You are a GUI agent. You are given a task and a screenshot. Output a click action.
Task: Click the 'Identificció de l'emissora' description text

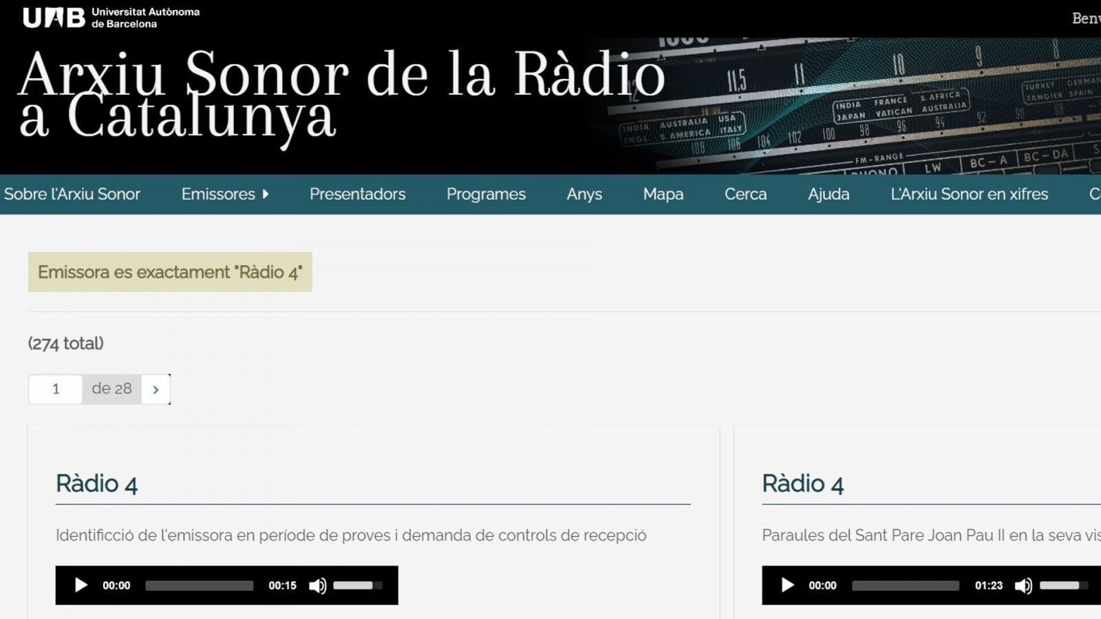[351, 535]
